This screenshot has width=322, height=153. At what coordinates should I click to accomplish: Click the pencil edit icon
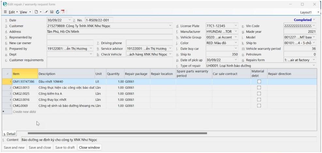point(46,12)
